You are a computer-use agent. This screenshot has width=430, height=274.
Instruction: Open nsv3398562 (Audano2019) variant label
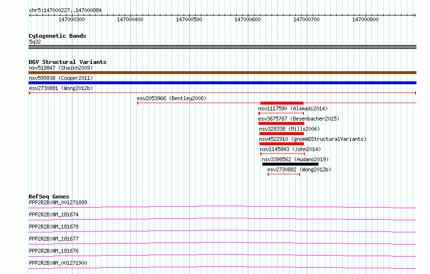point(295,159)
